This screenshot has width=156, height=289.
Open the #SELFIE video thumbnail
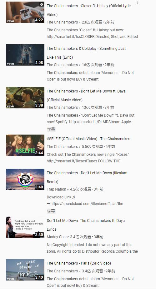tap(25, 145)
